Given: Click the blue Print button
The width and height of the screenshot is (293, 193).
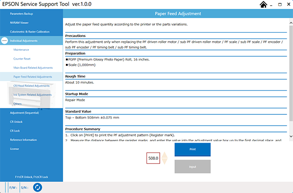Looking at the screenshot, I should (x=192, y=150).
